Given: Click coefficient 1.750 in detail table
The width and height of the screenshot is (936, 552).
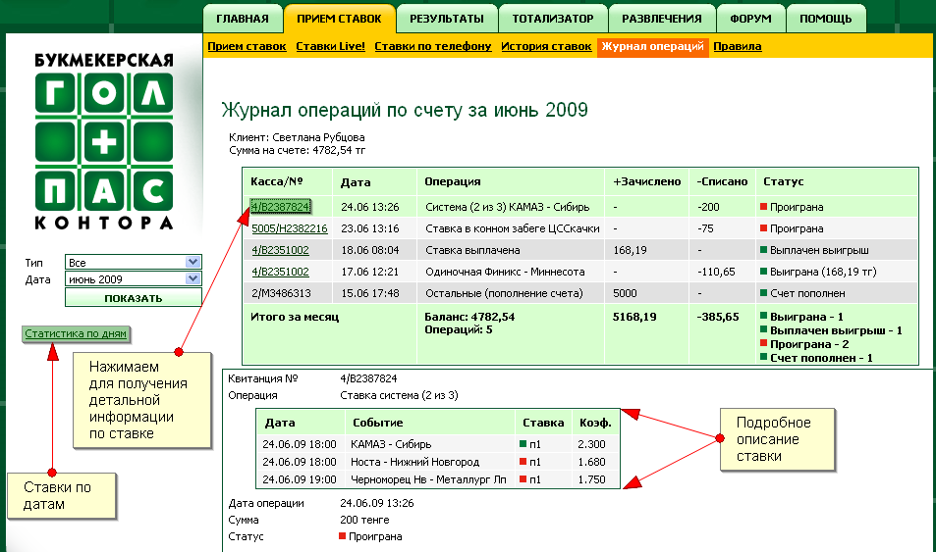Looking at the screenshot, I should (591, 479).
